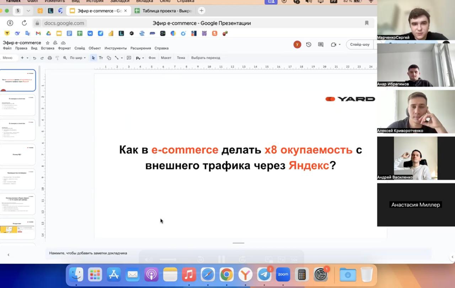Open new slide dropdown arrow

coord(27,58)
